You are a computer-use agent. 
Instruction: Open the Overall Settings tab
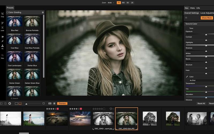(x=192, y=13)
